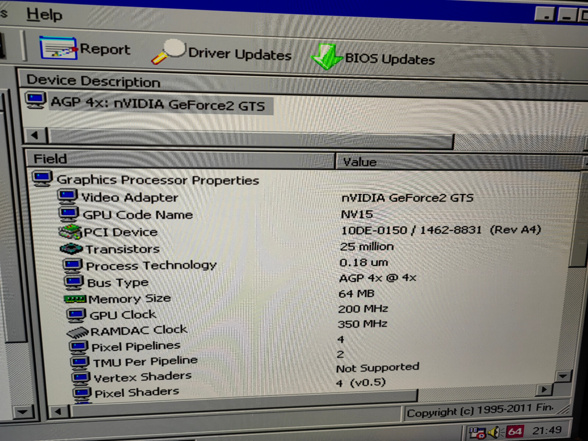Click the Transistors chip icon
588x441 pixels.
click(71, 249)
